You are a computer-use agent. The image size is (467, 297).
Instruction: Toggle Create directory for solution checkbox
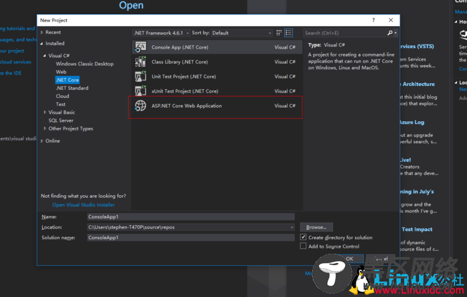[x=303, y=237]
